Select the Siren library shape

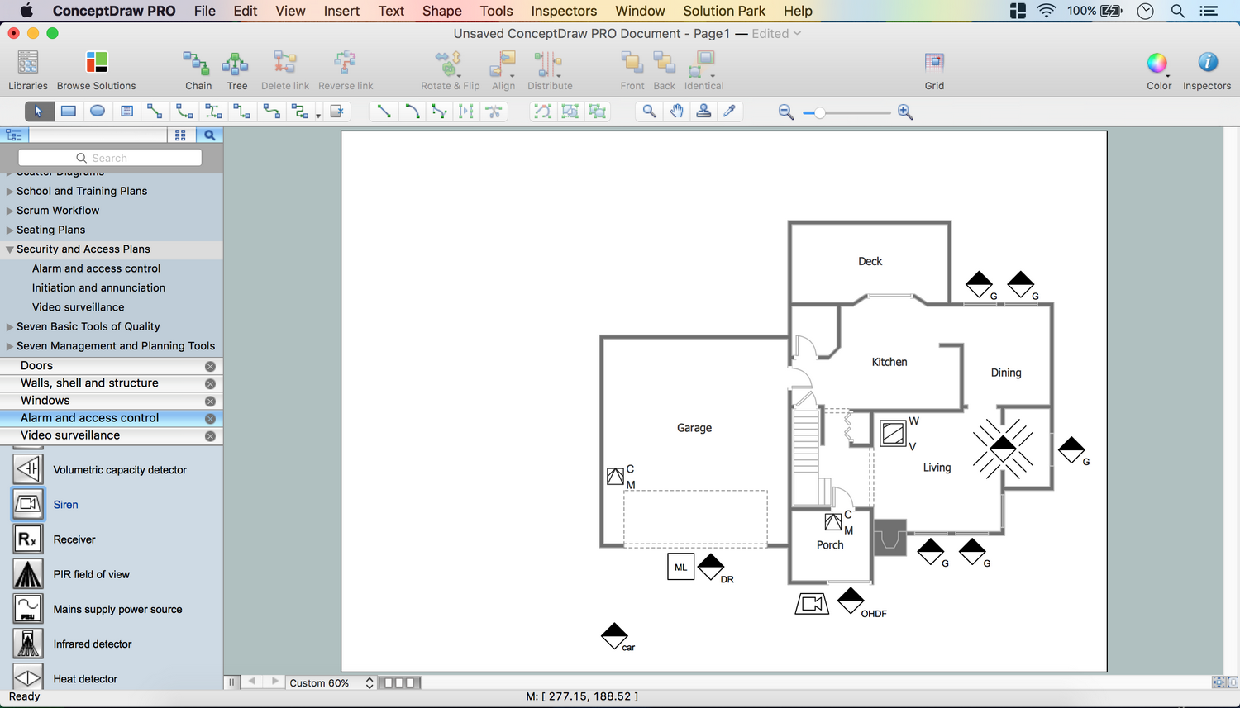point(28,504)
